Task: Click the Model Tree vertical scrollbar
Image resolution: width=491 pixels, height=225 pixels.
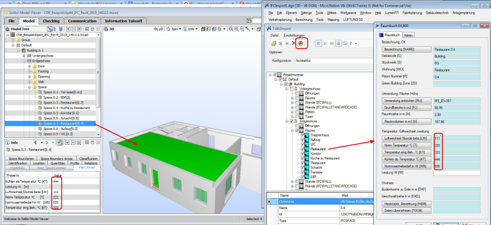Action: 99,85
